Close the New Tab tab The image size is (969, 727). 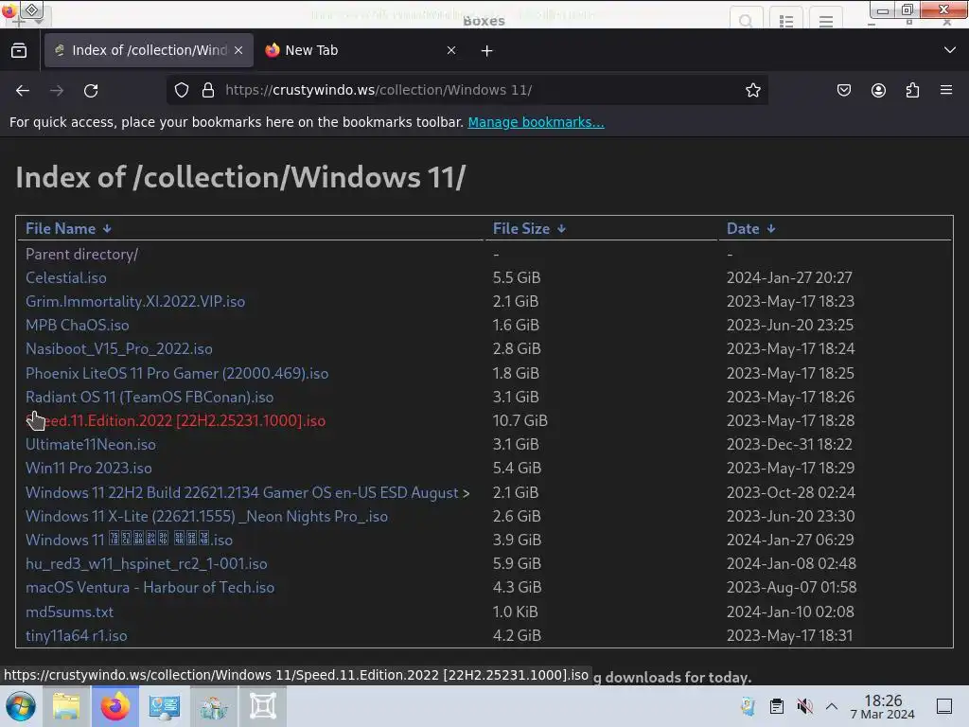pos(451,50)
